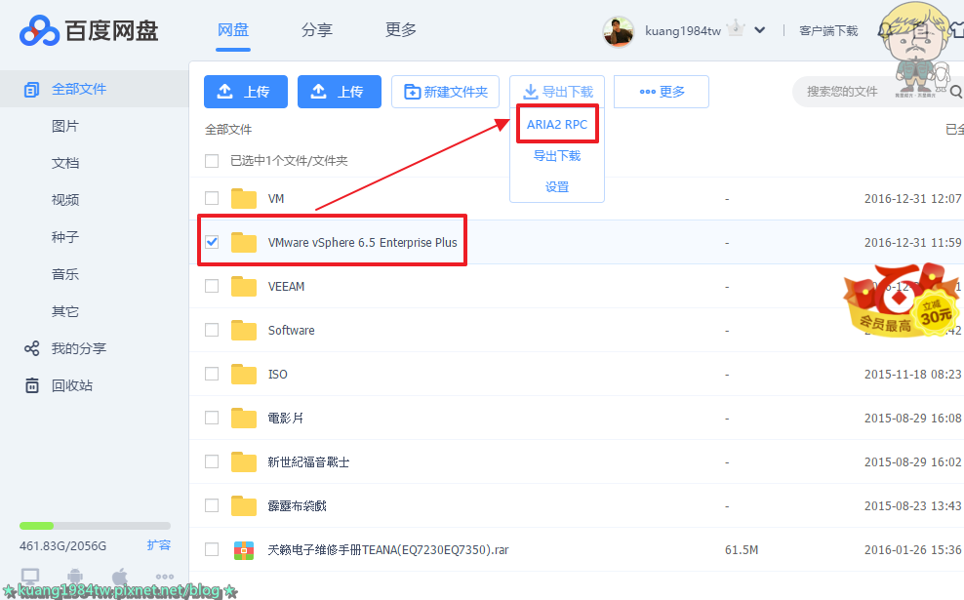Click the Baidu Netdisk logo
Viewport: 964px width, 600px height.
tap(89, 31)
